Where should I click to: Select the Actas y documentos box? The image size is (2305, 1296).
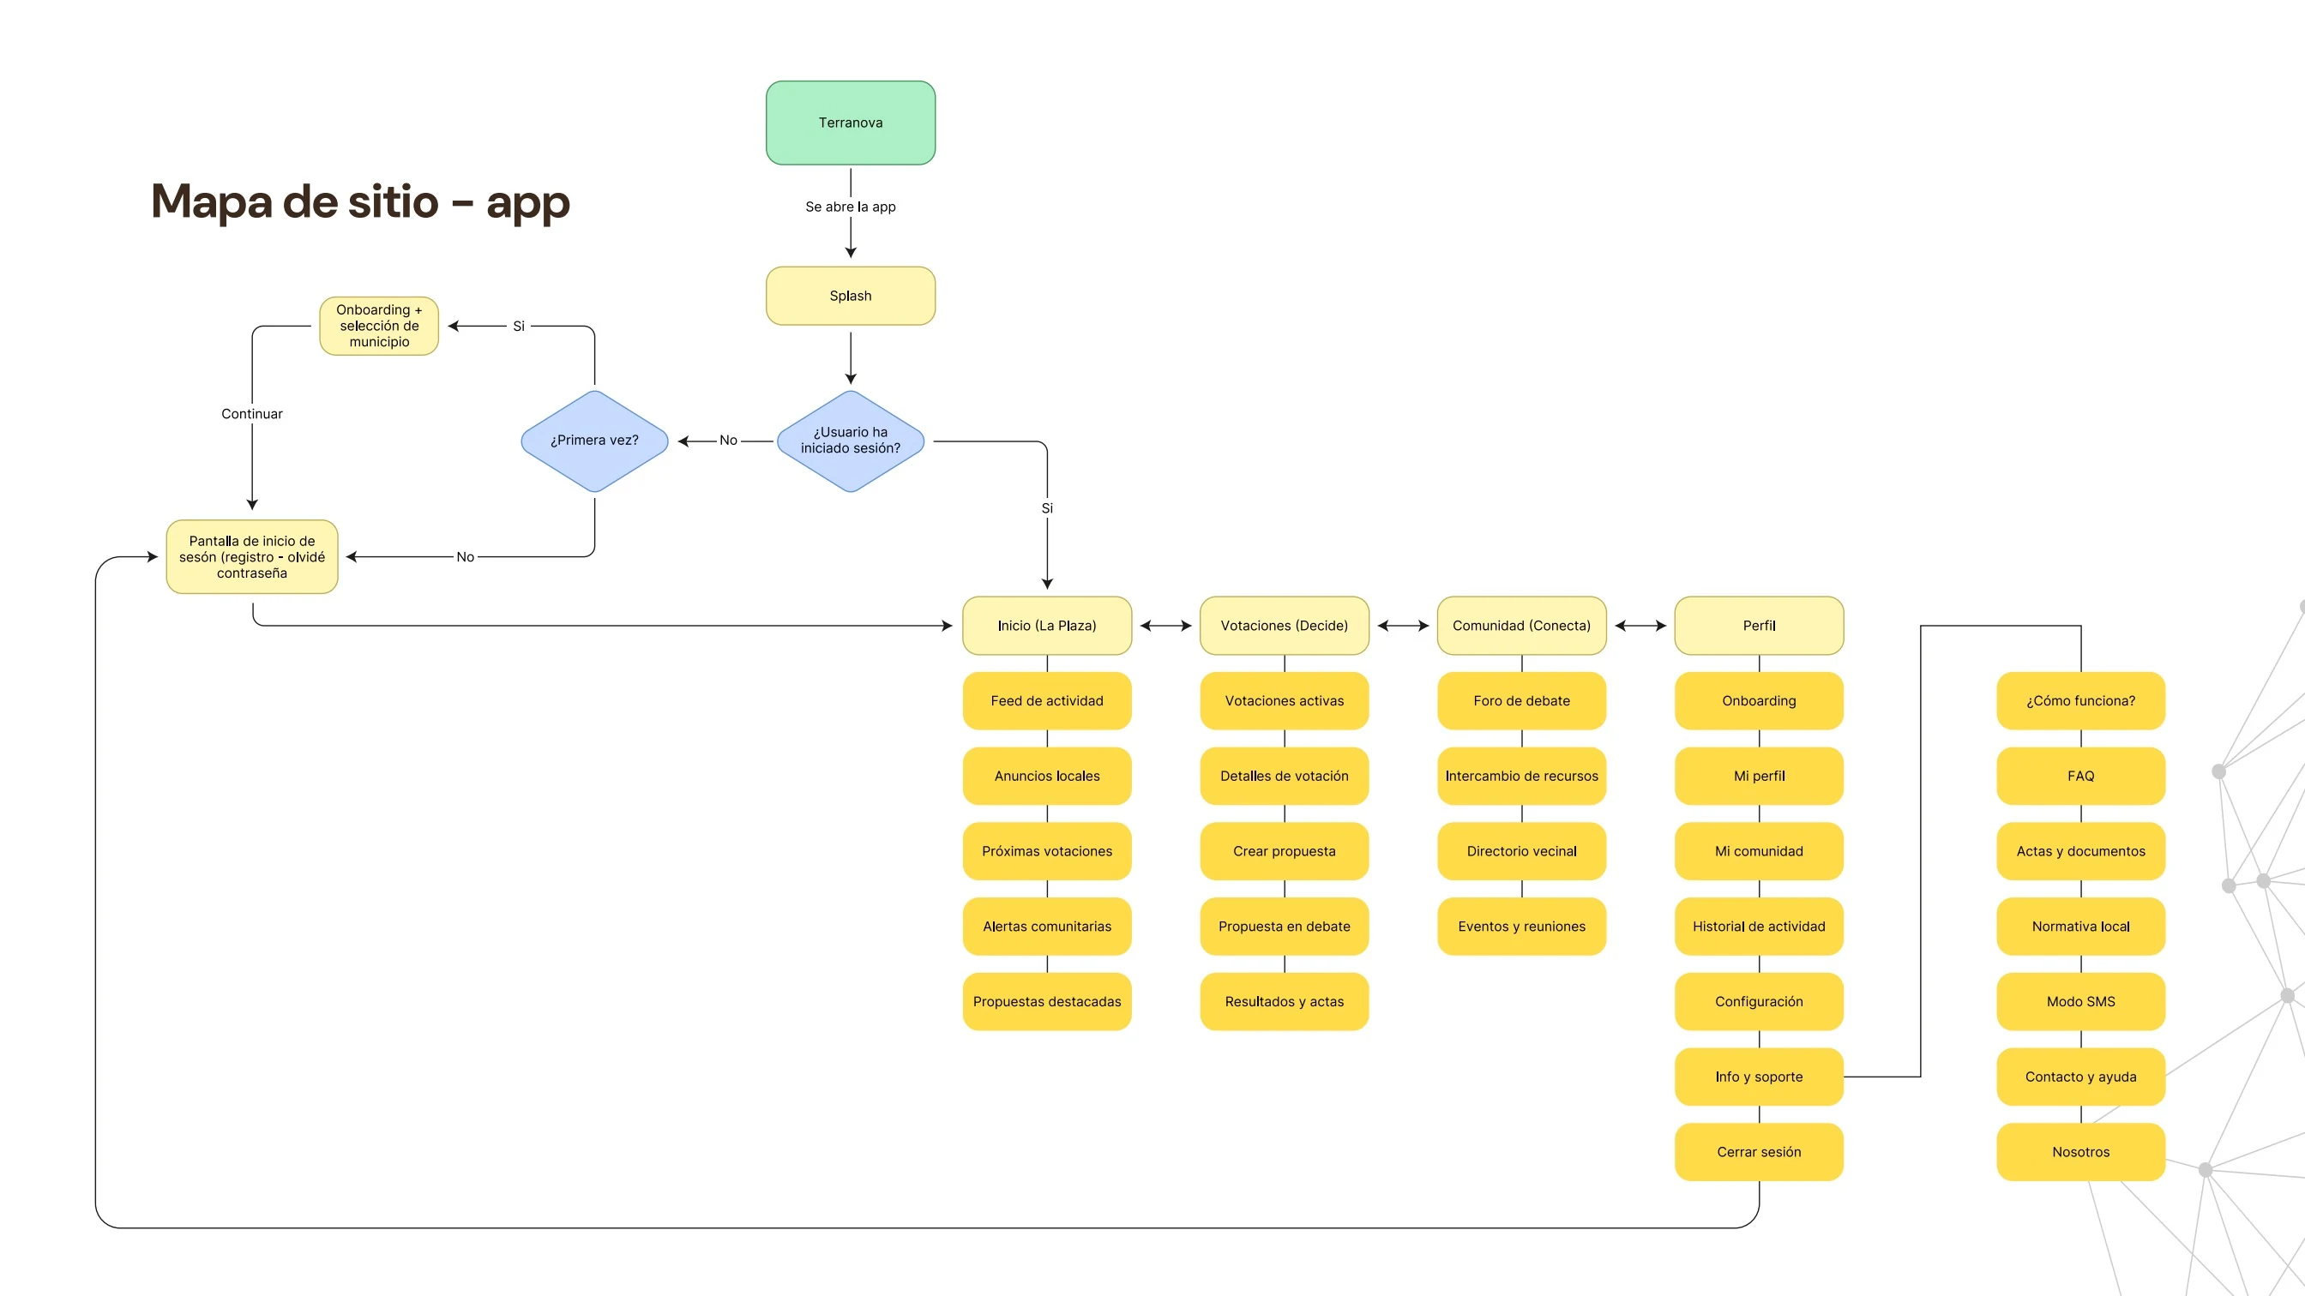point(2080,850)
